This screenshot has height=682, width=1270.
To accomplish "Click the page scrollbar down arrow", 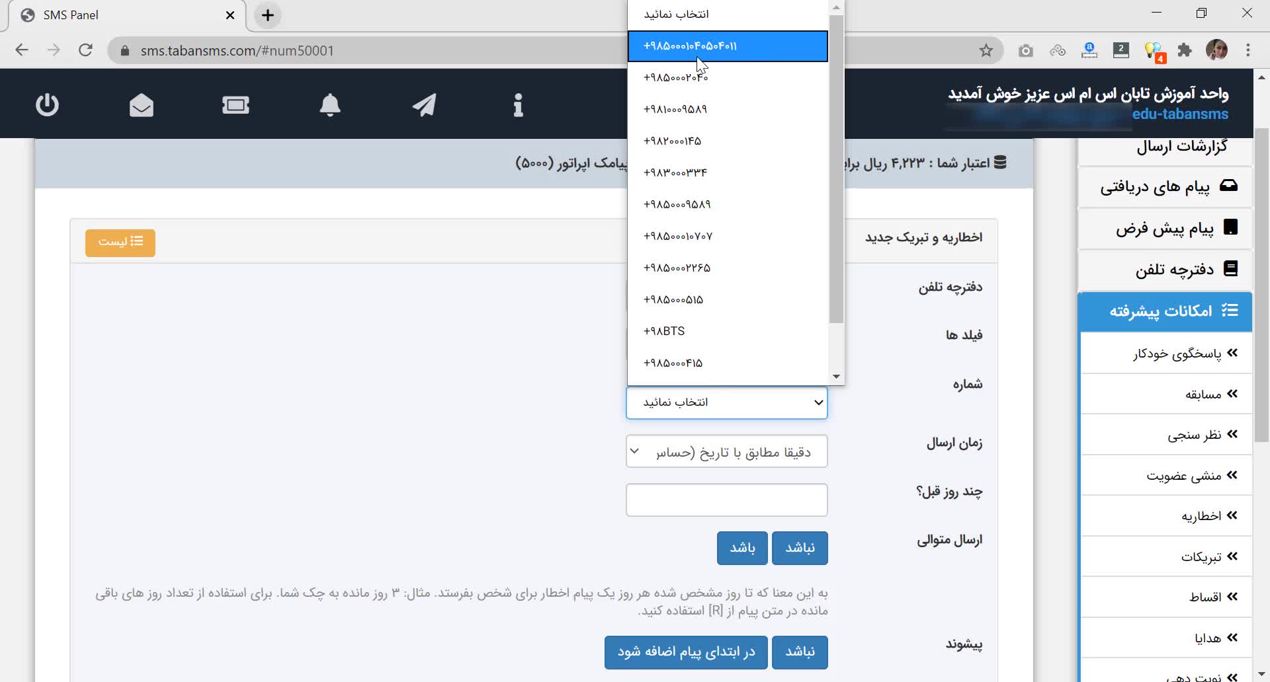I will point(1262,675).
